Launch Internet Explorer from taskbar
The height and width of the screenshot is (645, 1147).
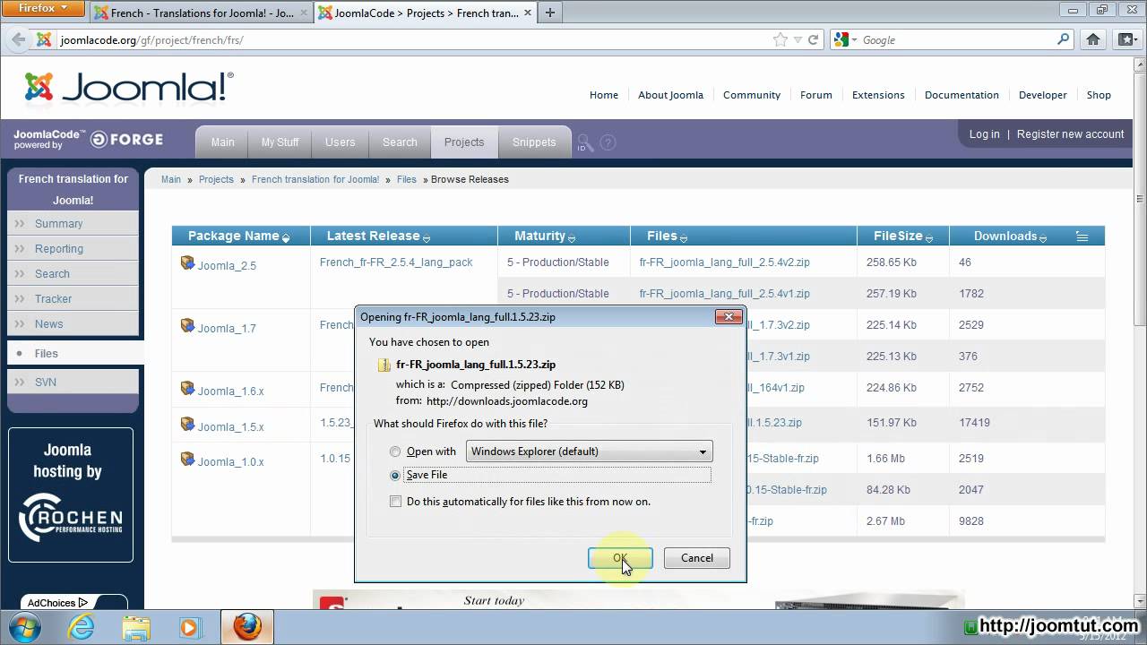[x=82, y=627]
